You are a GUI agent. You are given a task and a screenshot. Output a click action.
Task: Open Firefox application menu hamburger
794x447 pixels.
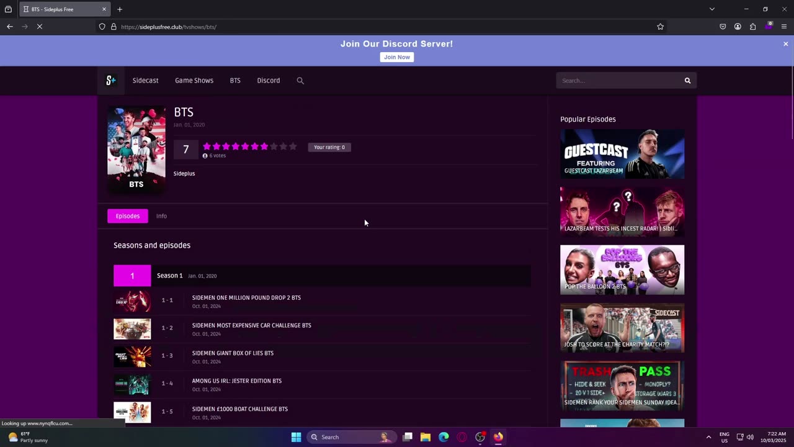pyautogui.click(x=784, y=27)
